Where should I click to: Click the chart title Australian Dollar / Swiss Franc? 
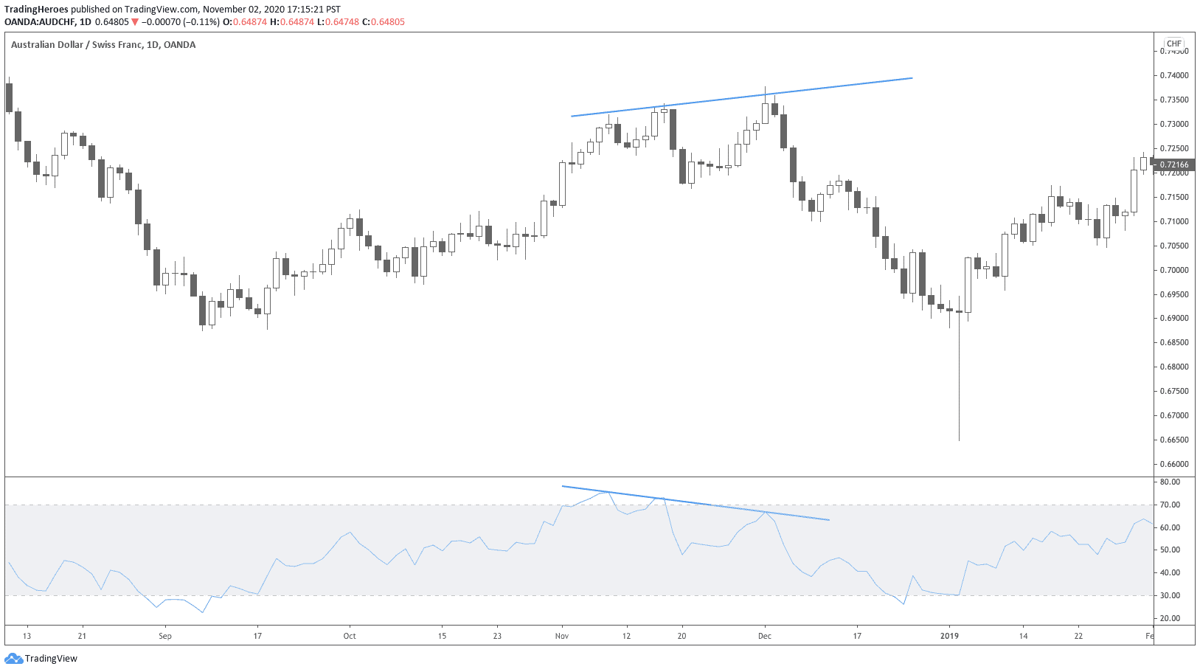77,44
